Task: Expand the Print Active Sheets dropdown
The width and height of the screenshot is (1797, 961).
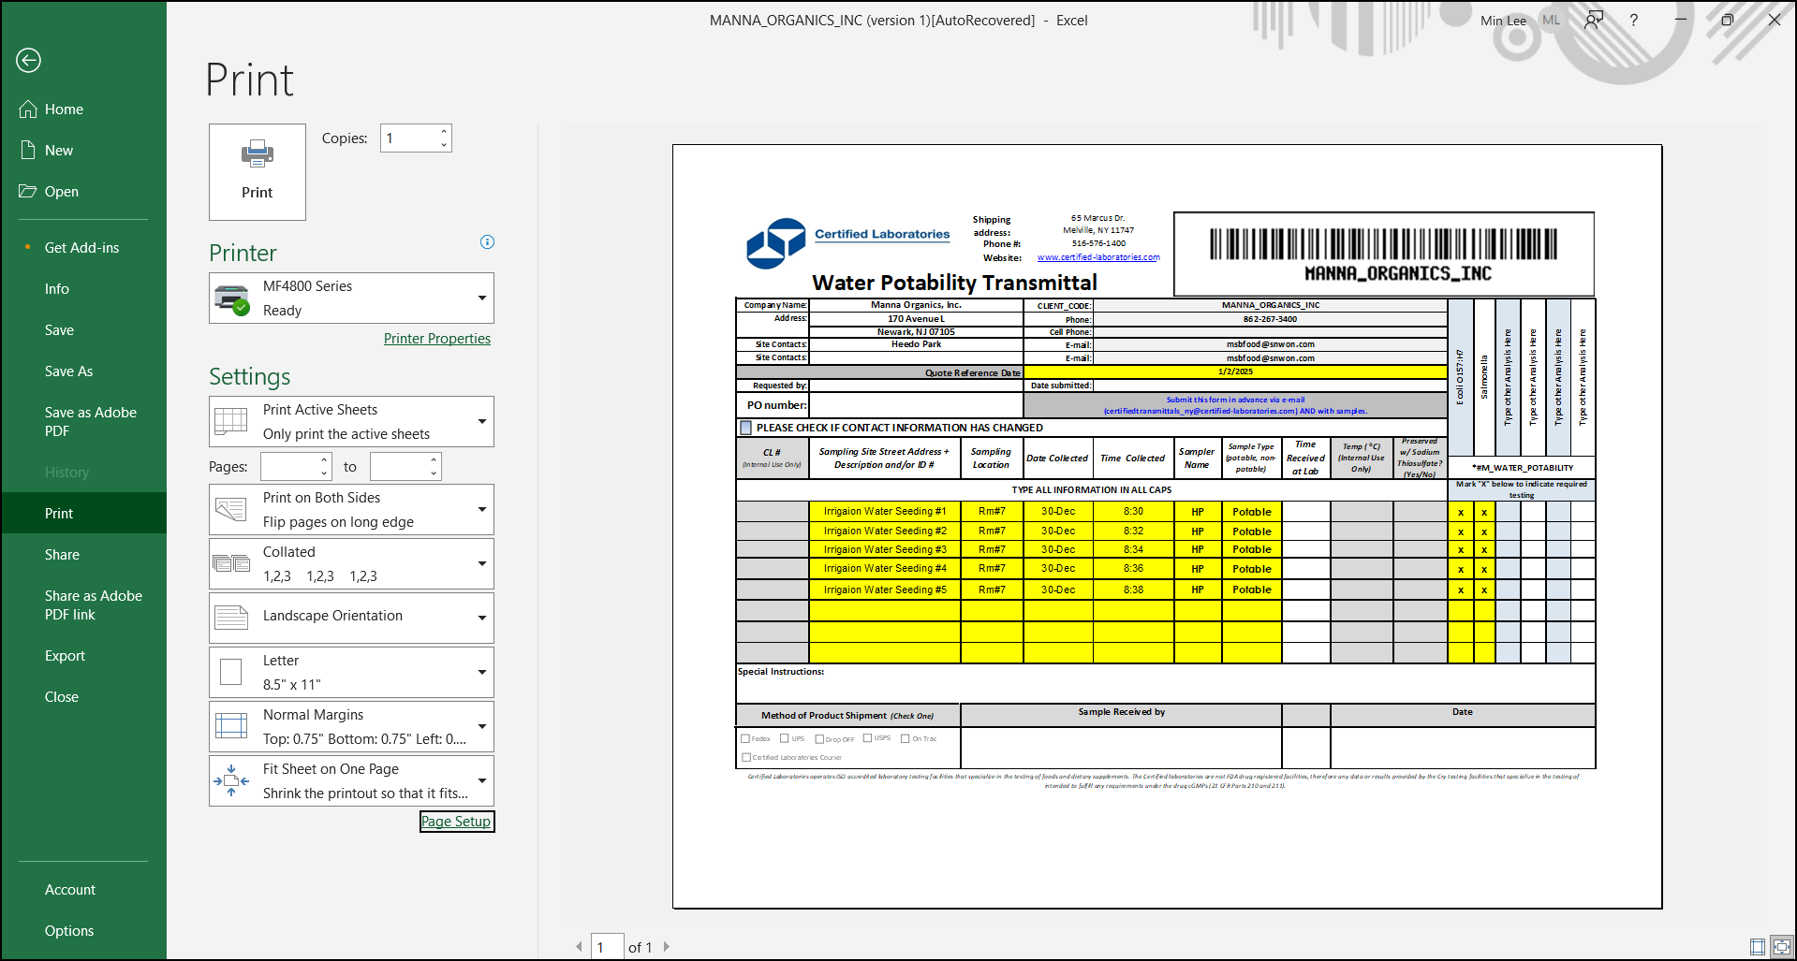Action: point(351,422)
